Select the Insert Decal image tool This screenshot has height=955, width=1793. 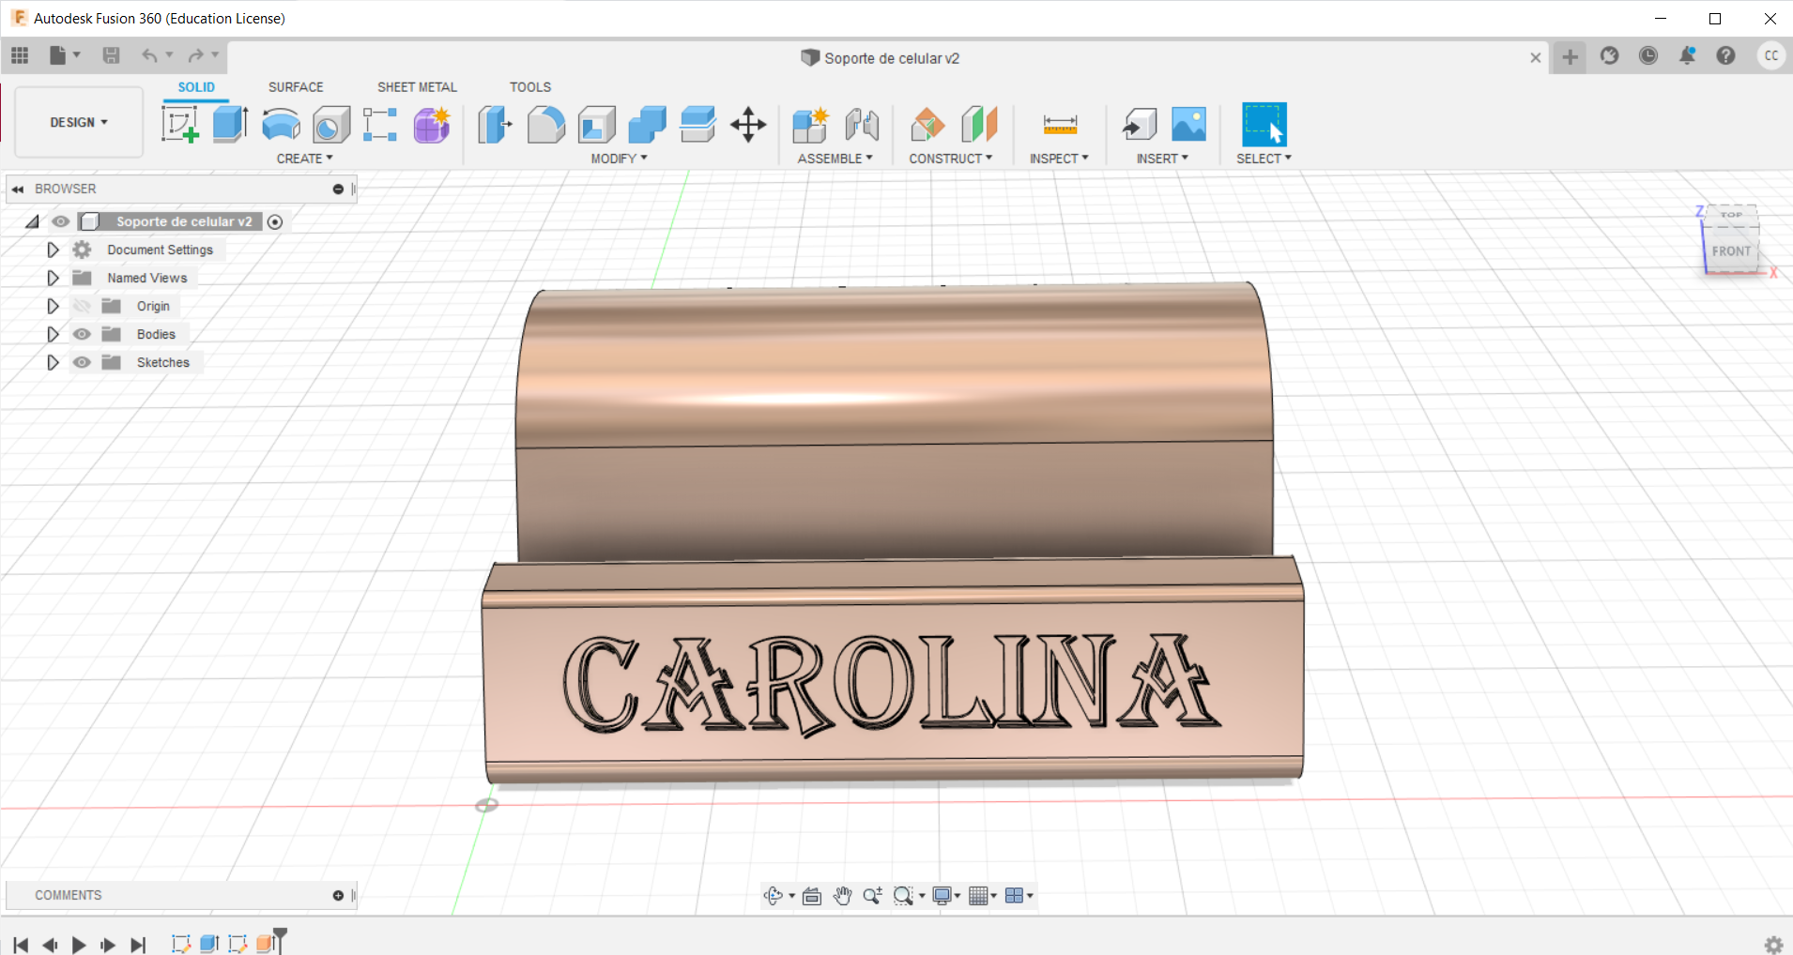point(1188,124)
